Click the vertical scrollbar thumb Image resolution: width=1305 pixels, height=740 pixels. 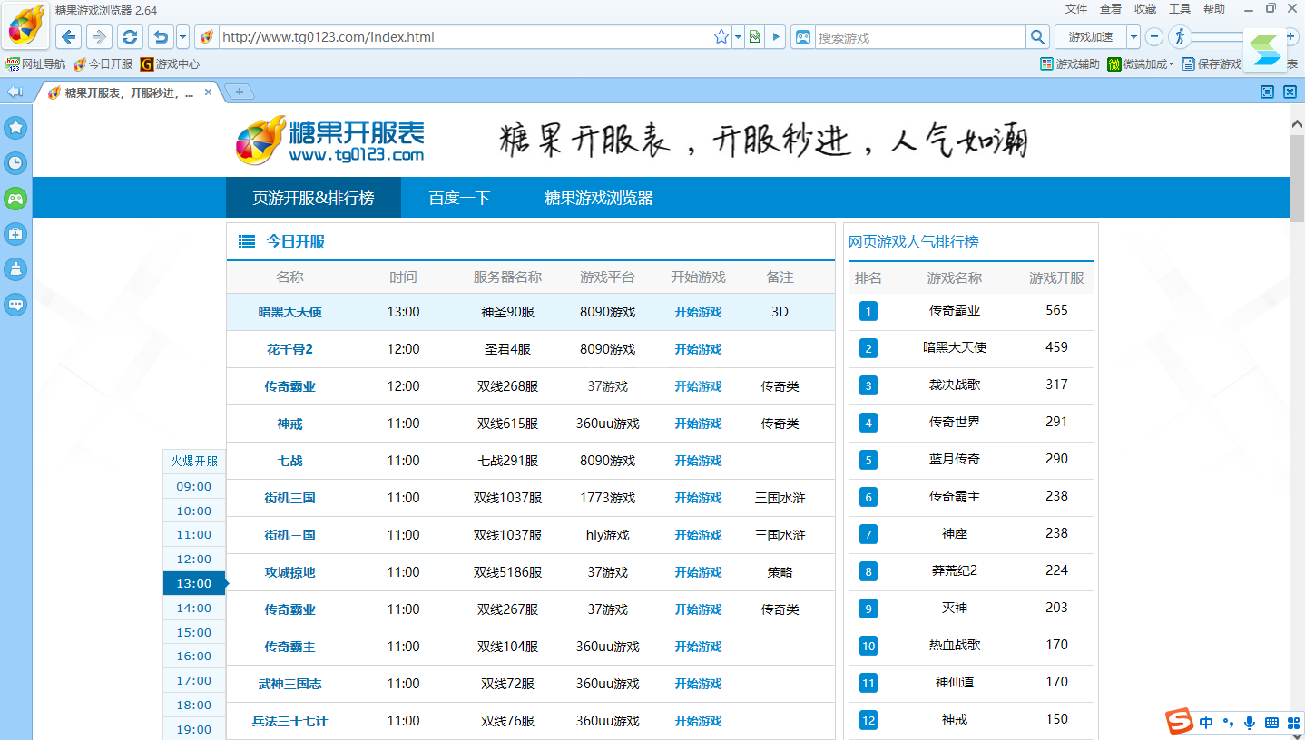(1297, 178)
